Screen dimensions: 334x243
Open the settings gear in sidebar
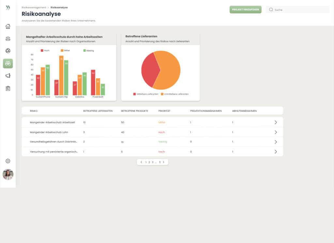coord(8,161)
